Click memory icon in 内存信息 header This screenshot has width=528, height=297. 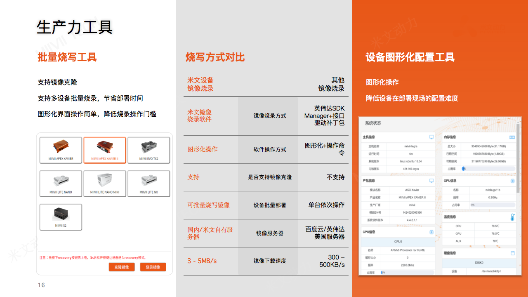[x=512, y=137]
